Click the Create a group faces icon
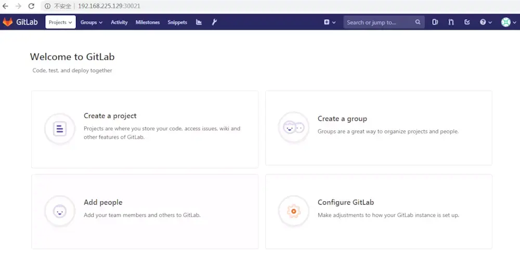This screenshot has height=256, width=520. [x=293, y=127]
